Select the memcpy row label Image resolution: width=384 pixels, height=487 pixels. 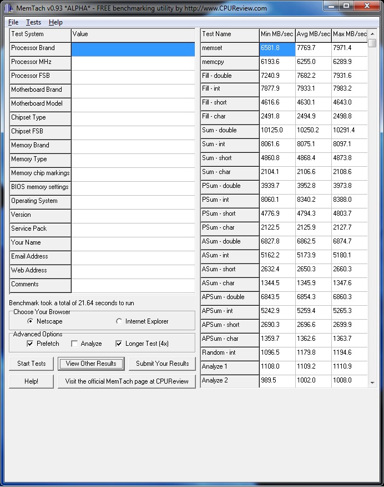pos(230,63)
